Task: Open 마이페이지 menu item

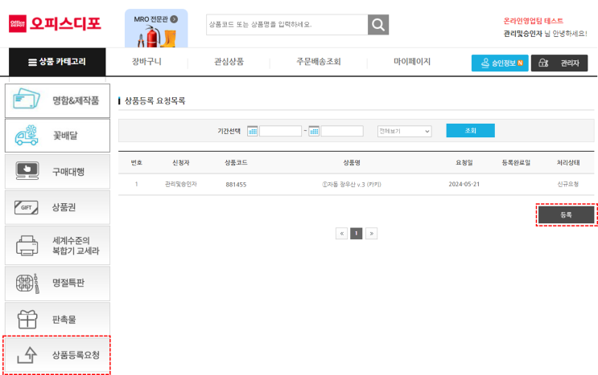Action: 412,62
